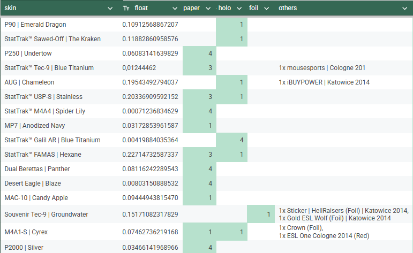Select the holo column header label
This screenshot has height=253, width=413.
(x=224, y=8)
